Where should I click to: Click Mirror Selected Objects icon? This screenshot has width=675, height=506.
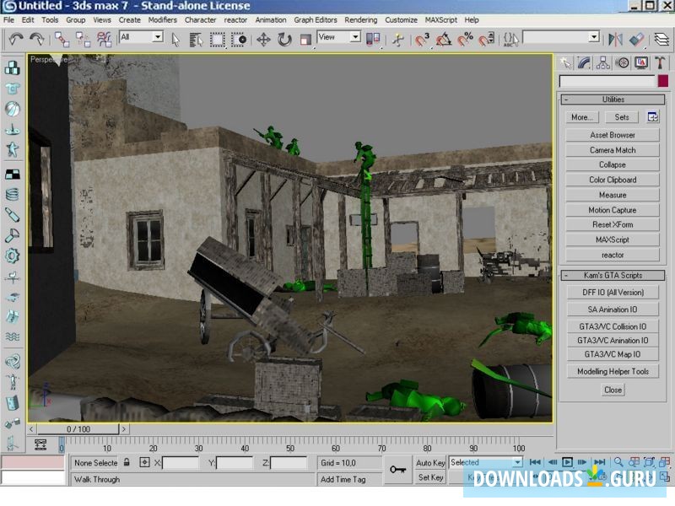coord(616,40)
